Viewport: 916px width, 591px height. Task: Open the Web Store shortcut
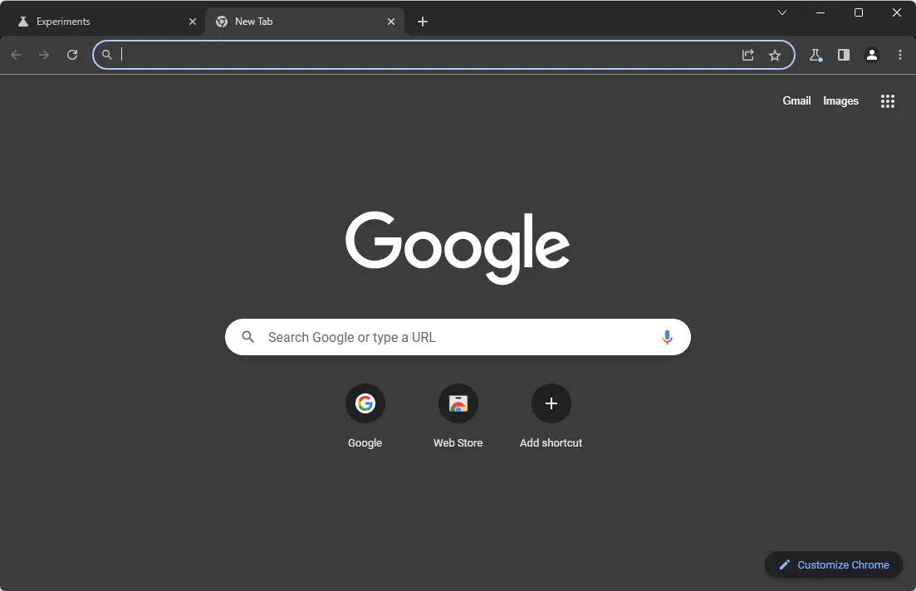(x=458, y=416)
